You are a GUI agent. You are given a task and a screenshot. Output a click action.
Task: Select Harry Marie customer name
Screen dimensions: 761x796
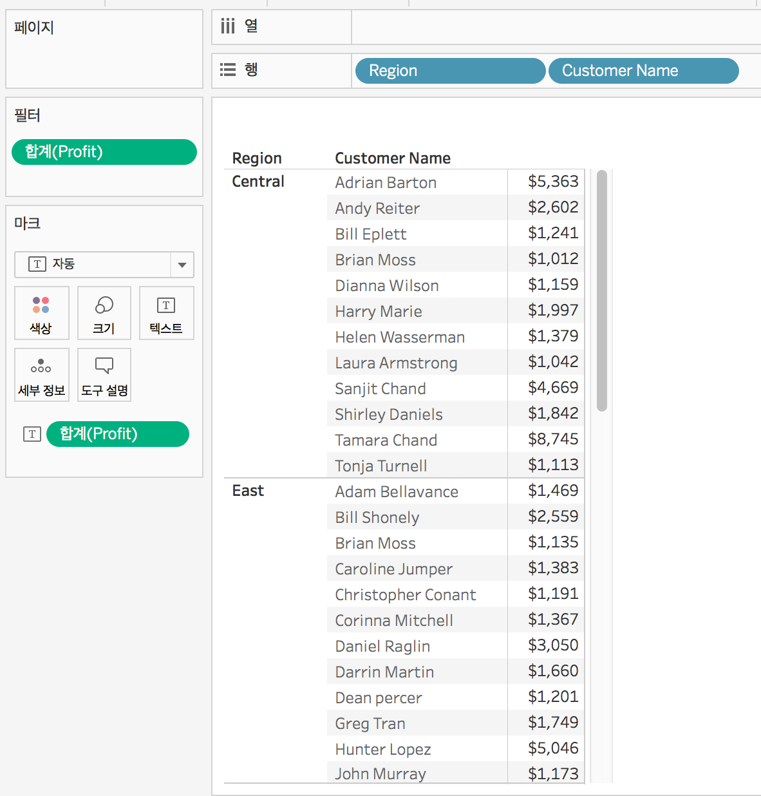[379, 312]
